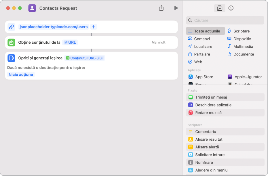Click 'Opriți și generați ieșirea' label

point(40,58)
